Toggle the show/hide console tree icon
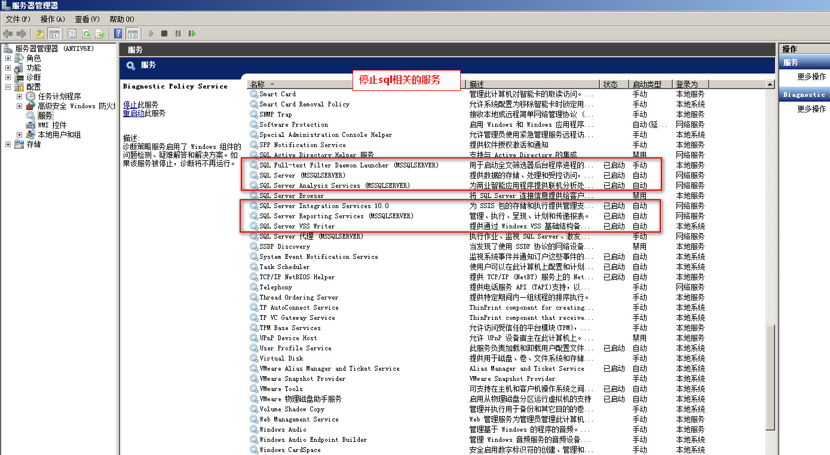The image size is (830, 455). tap(54, 33)
